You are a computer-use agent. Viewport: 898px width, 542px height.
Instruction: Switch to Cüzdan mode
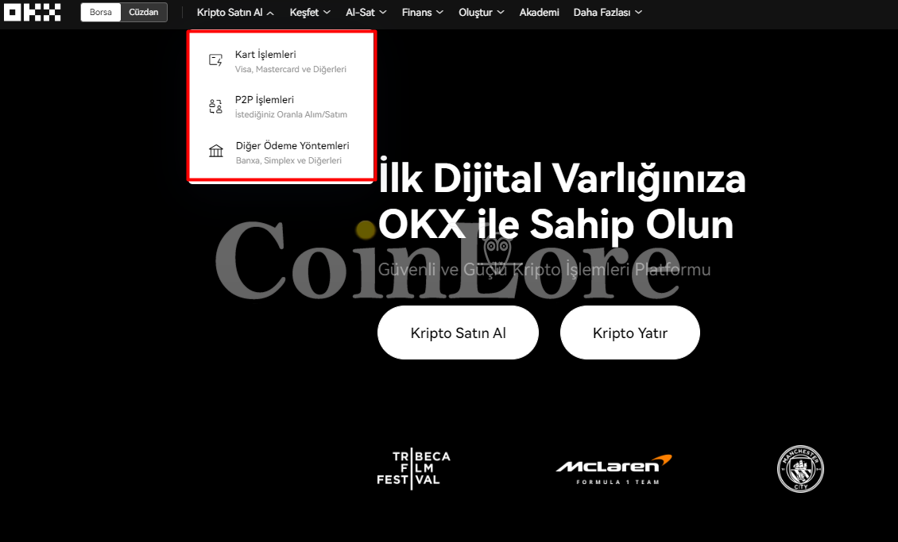(x=144, y=12)
